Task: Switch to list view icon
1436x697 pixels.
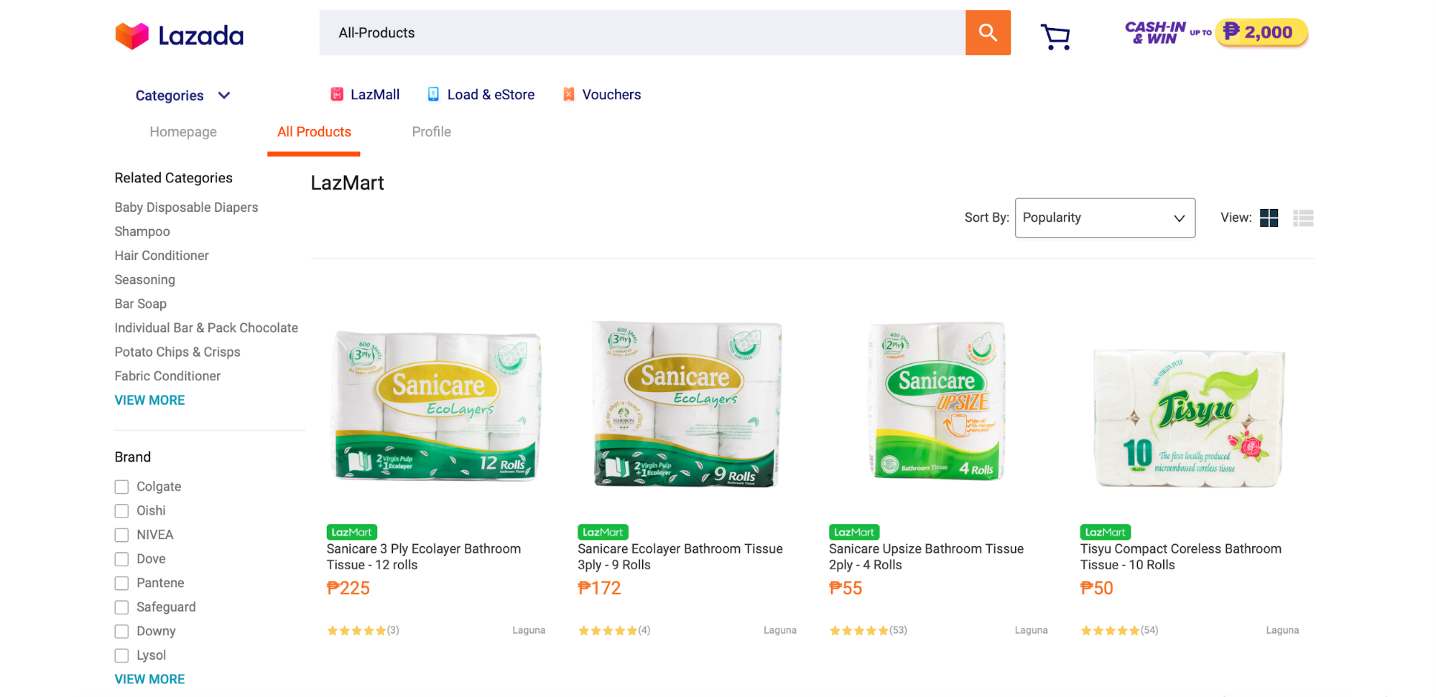Action: click(x=1303, y=217)
